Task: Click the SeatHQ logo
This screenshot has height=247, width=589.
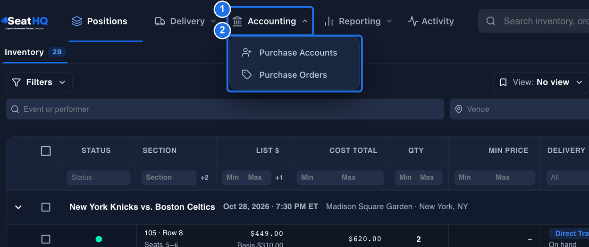Action: point(25,22)
